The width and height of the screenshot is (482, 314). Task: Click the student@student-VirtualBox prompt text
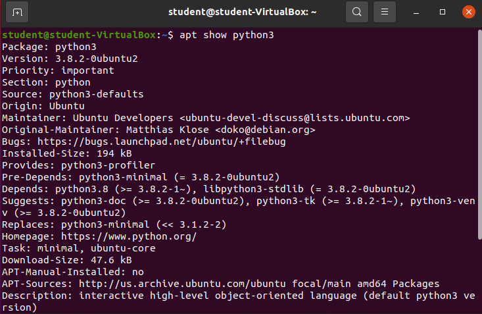[x=79, y=35]
